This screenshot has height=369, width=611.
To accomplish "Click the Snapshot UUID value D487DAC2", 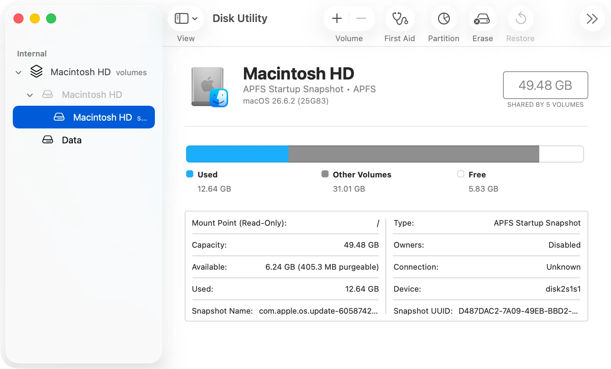I will [x=518, y=311].
